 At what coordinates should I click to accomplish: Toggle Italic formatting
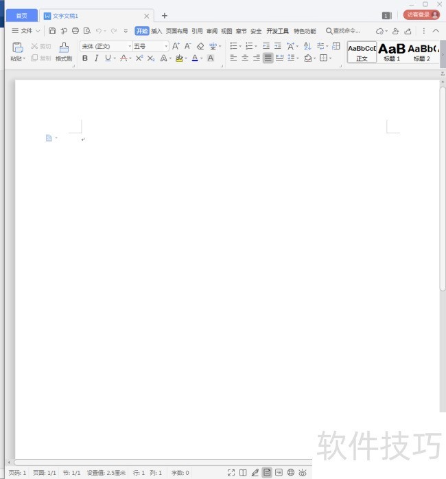point(96,58)
